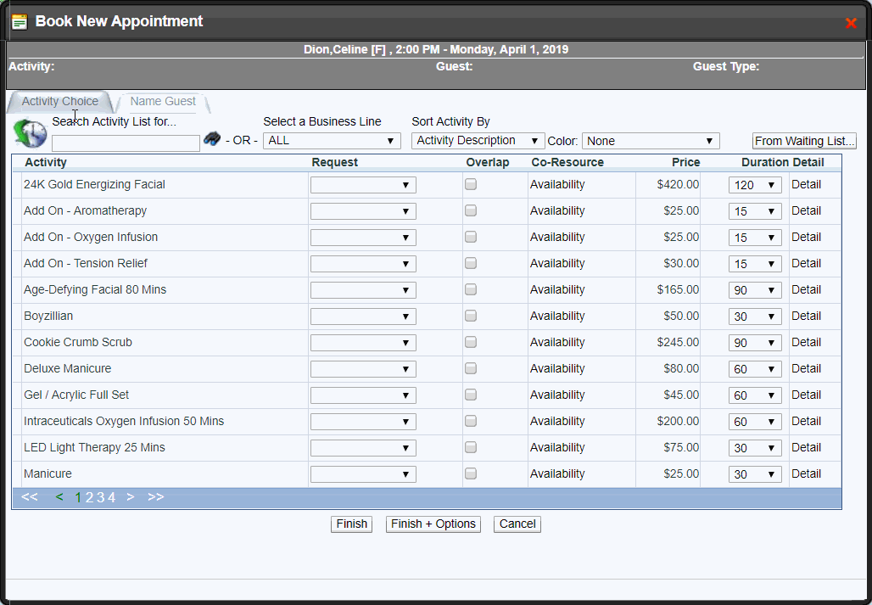Enable Overlap for Cookie Crumb Scrub

[x=471, y=342]
